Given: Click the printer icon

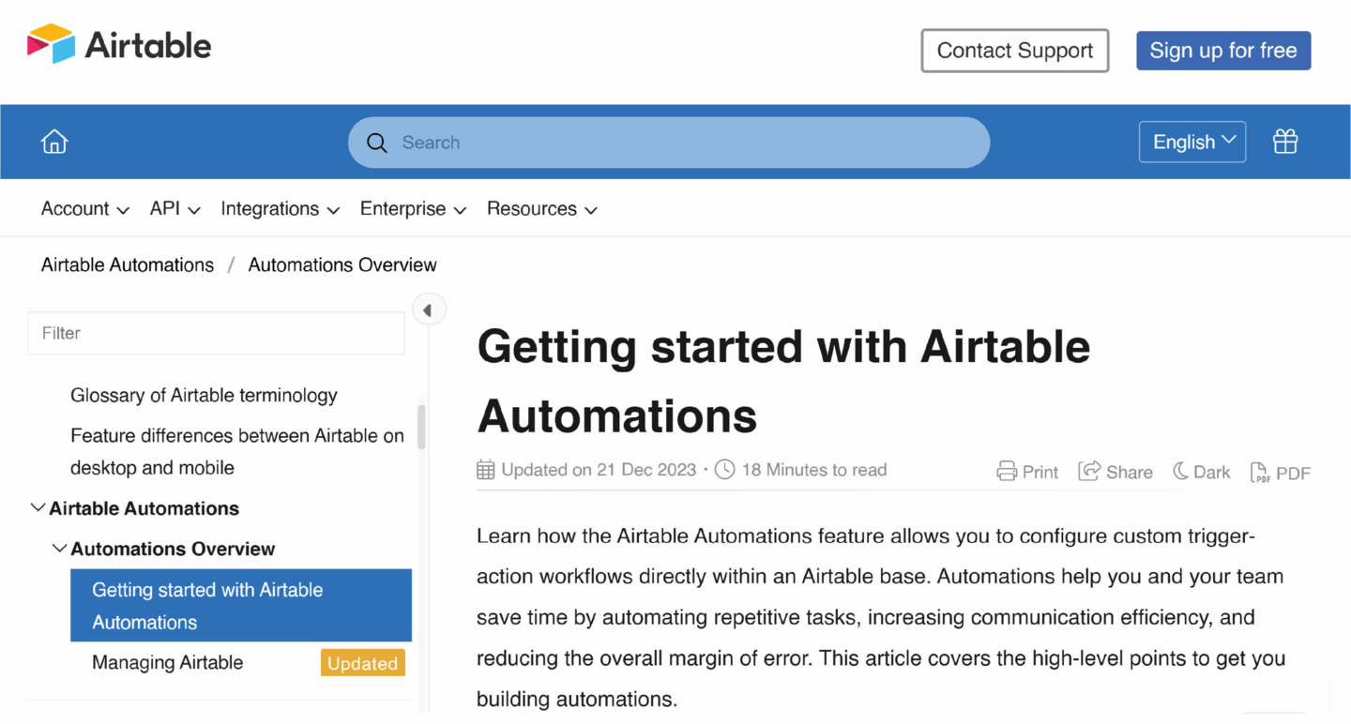Looking at the screenshot, I should tap(1007, 472).
